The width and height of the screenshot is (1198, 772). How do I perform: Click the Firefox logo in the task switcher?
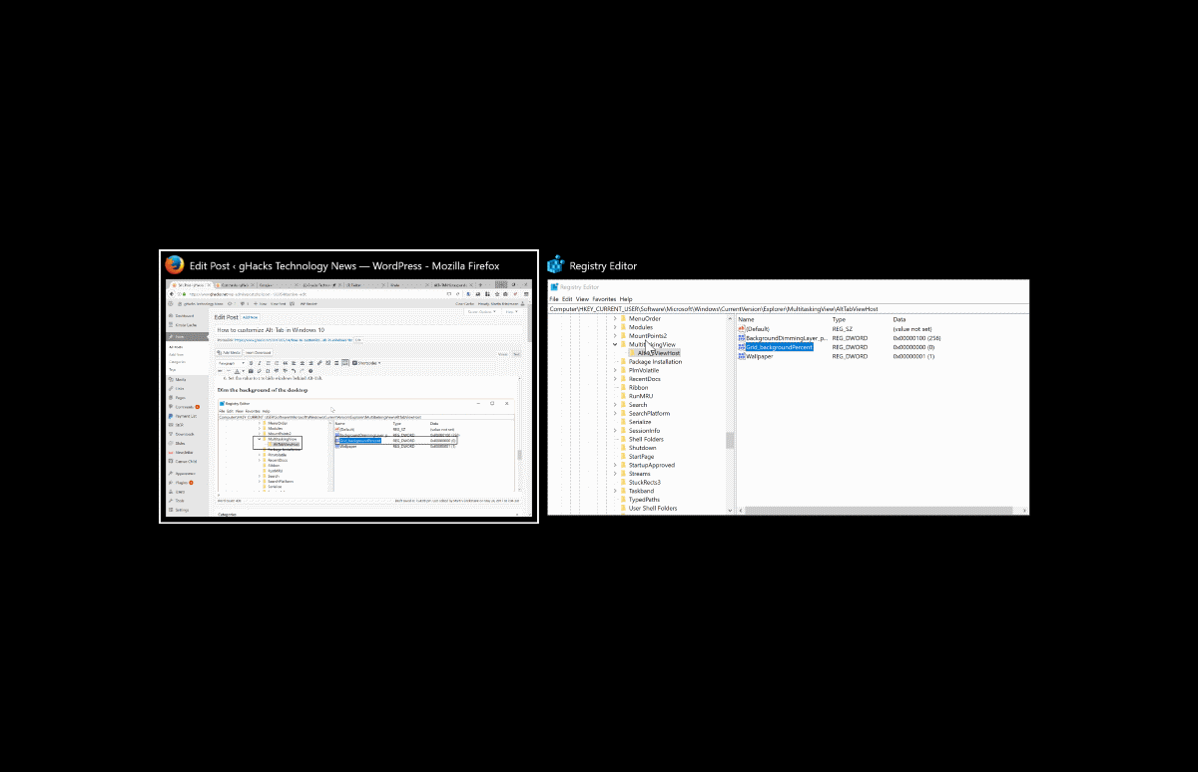[x=175, y=265]
